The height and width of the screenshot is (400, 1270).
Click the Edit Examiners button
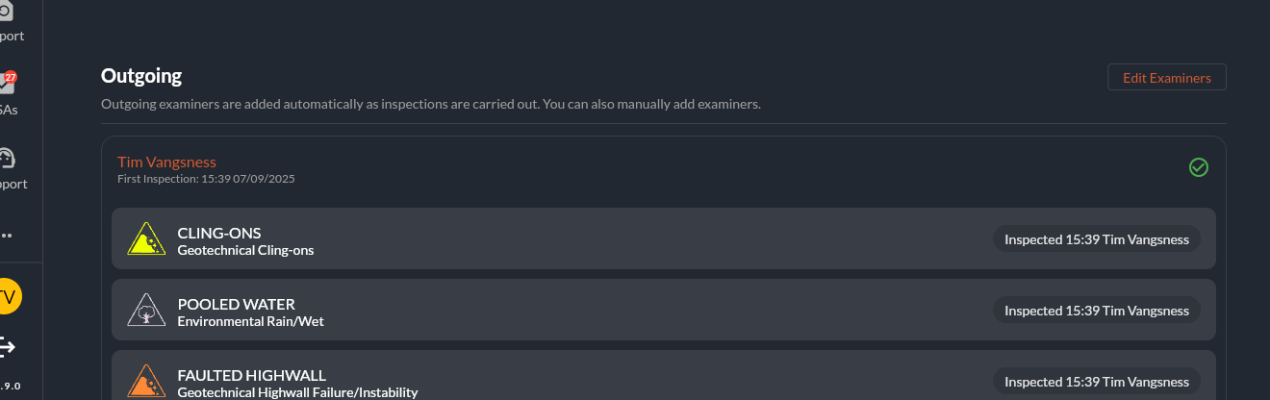(1167, 77)
